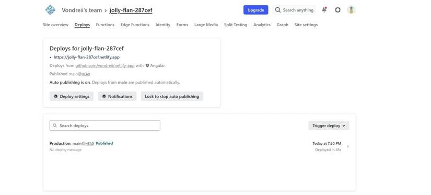This screenshot has width=431, height=195.
Task: Go to Vondreii's team breadcrumb
Action: 81,10
